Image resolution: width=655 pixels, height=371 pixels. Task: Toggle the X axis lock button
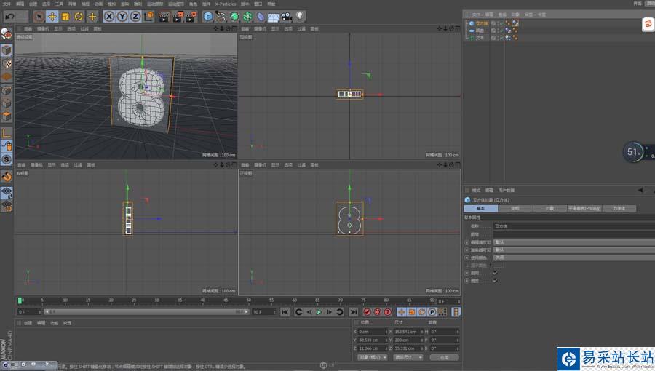coord(109,16)
